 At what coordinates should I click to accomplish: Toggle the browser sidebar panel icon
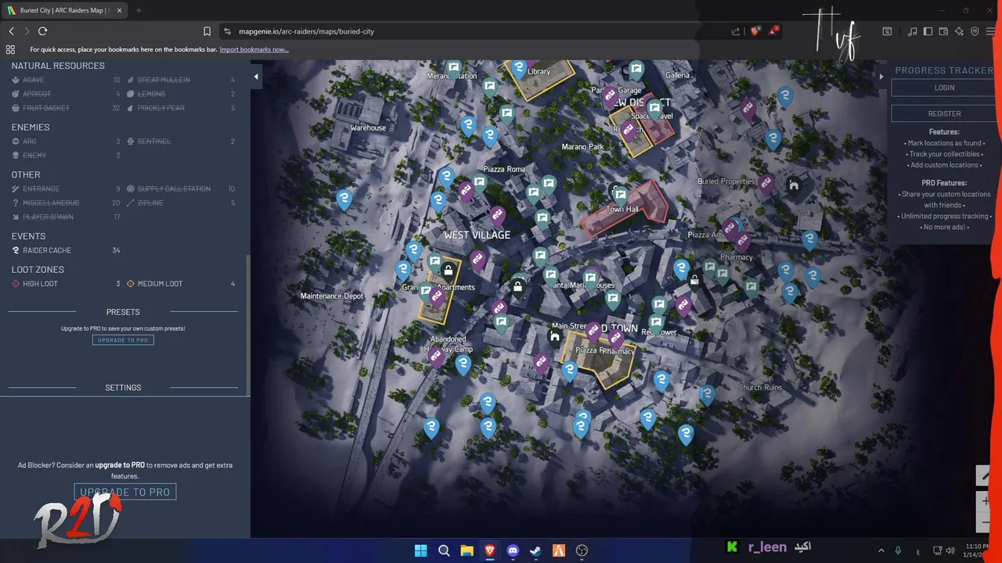(928, 31)
